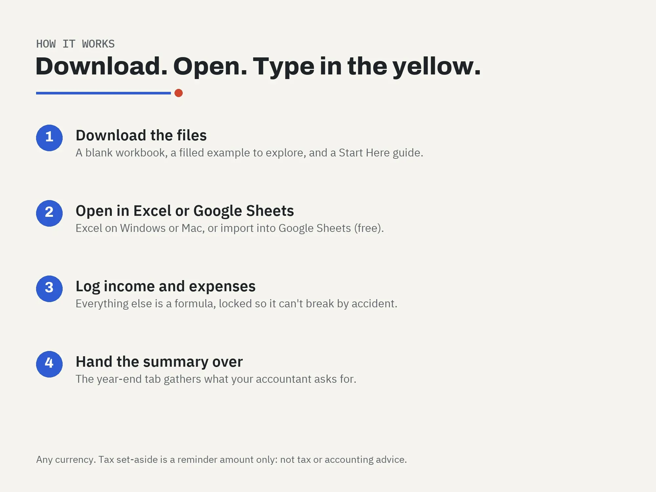Click the 'Download. Open. Type in the yellow.' headline
The width and height of the screenshot is (656, 492).
tap(258, 67)
